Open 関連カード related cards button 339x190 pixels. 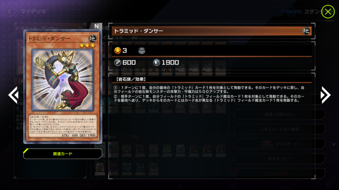click(x=63, y=154)
